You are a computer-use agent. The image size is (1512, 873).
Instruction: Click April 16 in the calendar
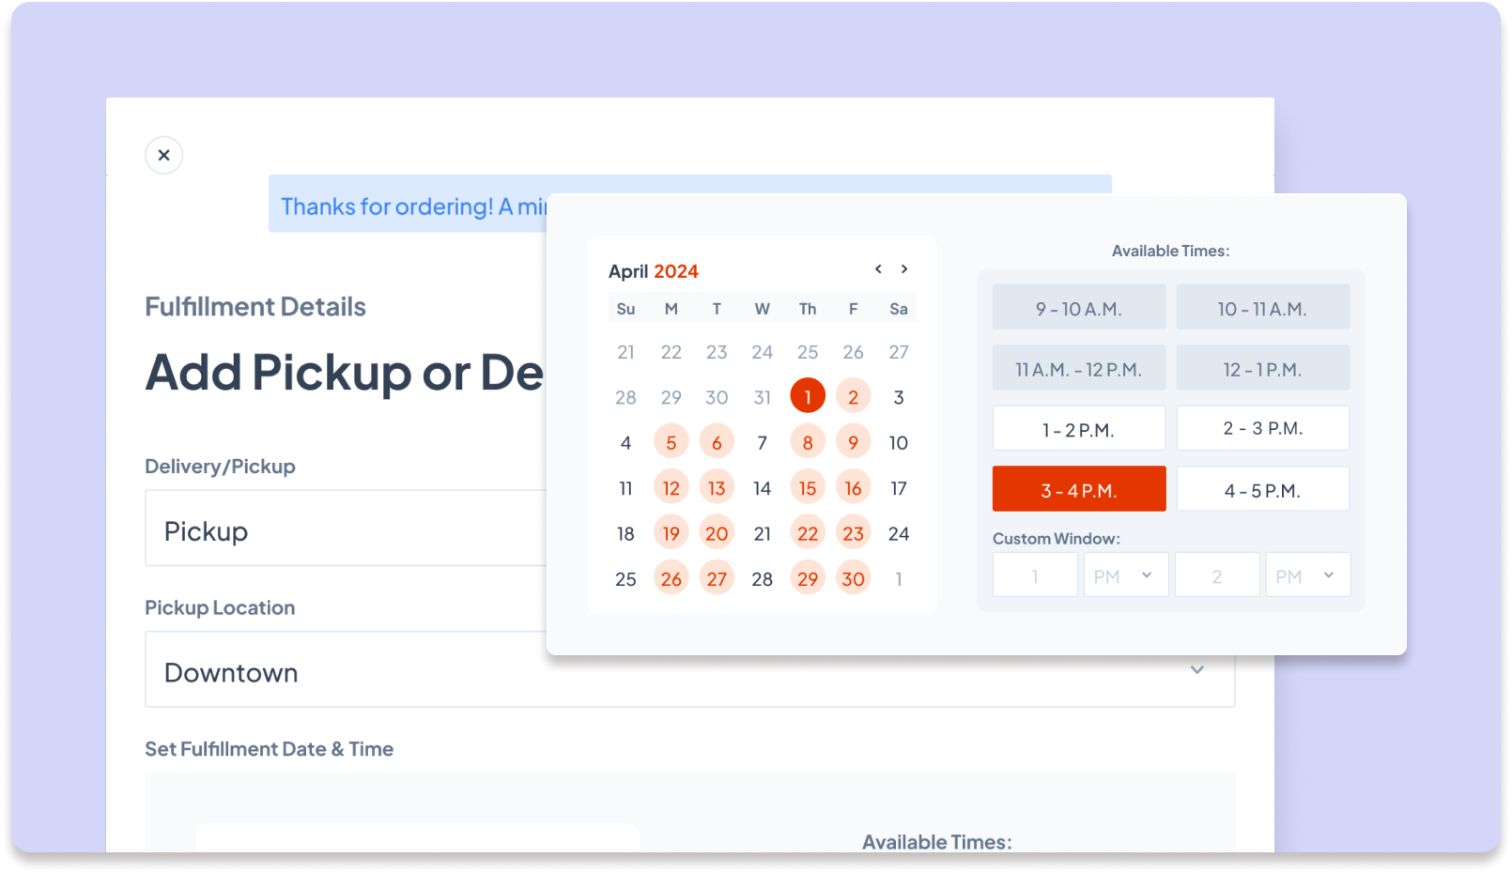tap(853, 487)
